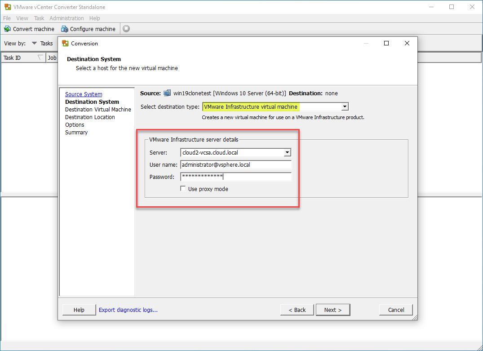Screen dimensions: 483x351
Task: Click the Conversion dialog resize grip
Action: [415, 317]
